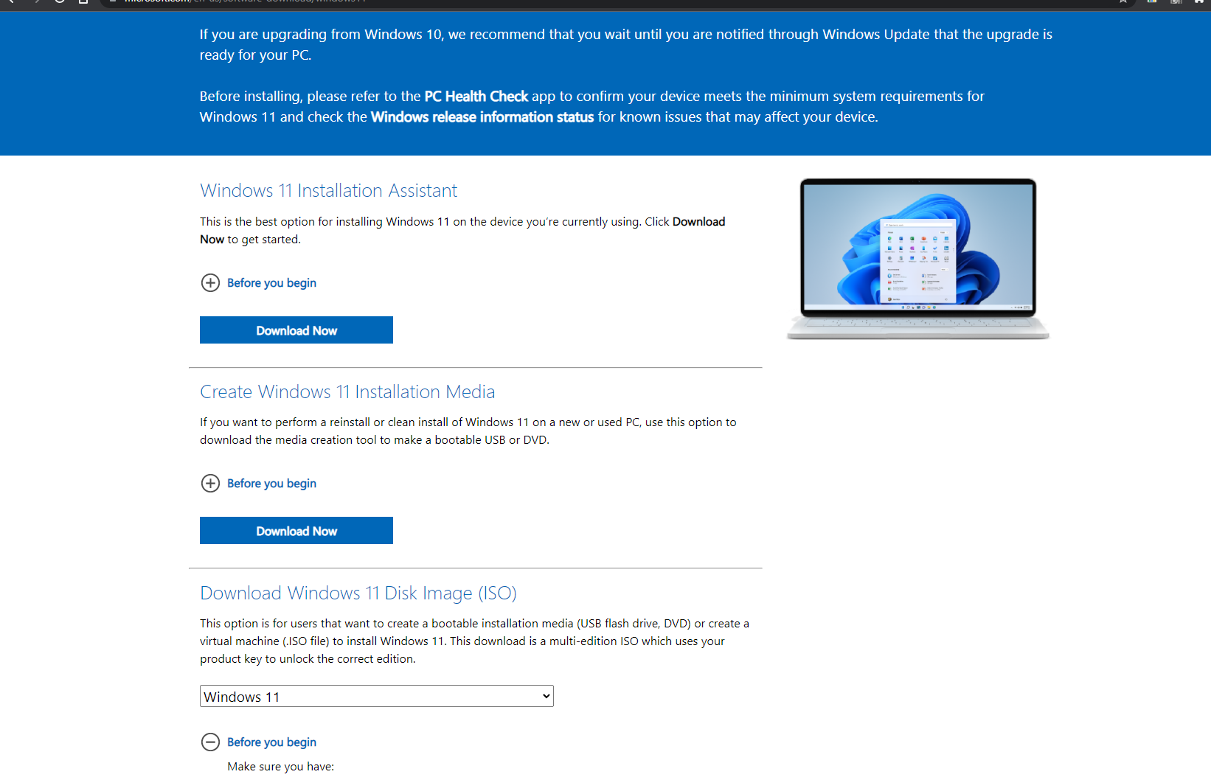This screenshot has height=780, width=1211.
Task: Collapse 'Before you begin' text for Disk Image
Action: tap(271, 742)
